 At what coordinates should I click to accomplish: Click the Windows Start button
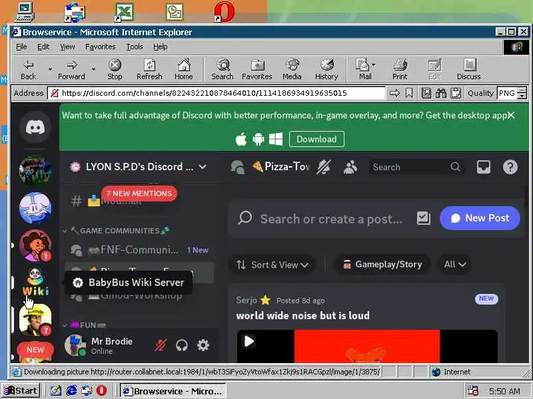point(21,391)
